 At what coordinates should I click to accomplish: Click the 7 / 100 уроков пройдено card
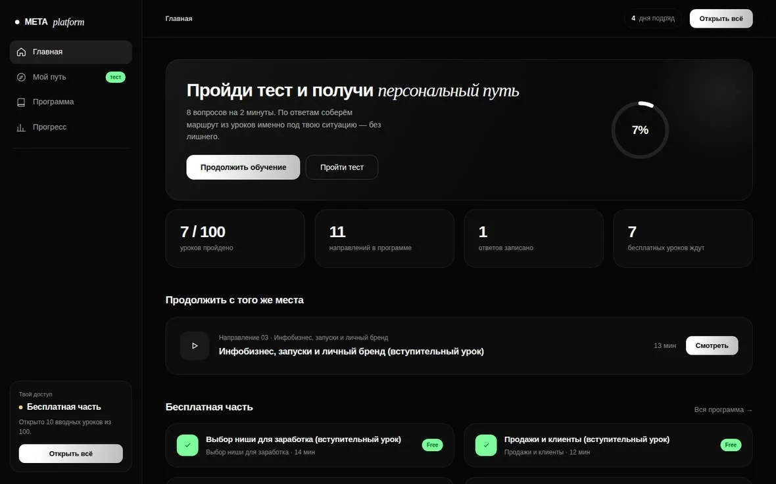pos(235,238)
